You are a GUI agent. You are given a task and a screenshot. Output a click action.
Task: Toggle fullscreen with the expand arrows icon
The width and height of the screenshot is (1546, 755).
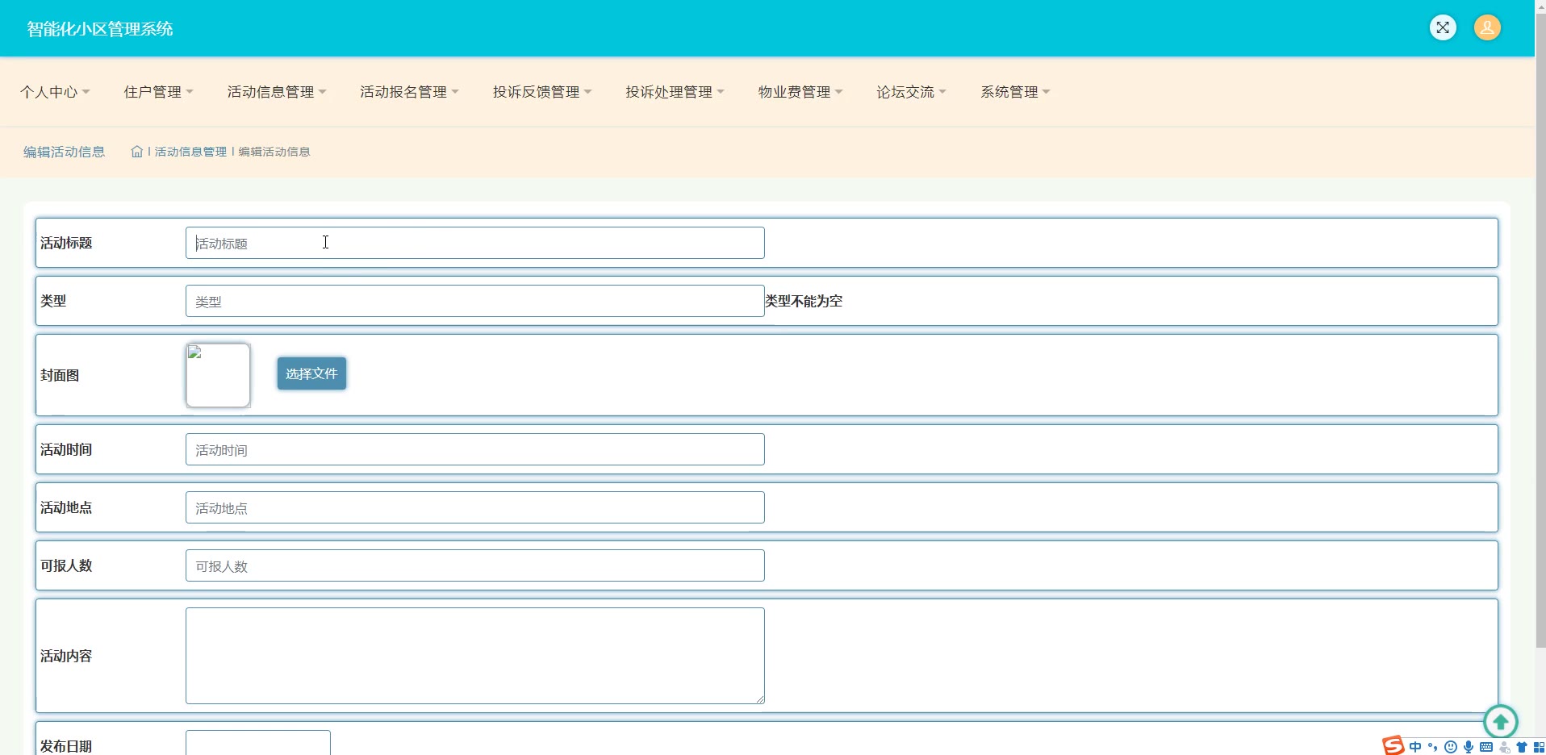pos(1443,27)
